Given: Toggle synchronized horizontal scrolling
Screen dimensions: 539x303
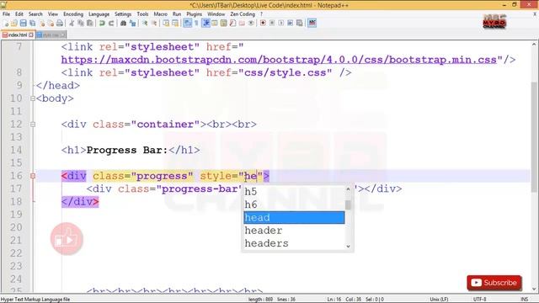Looking at the screenshot, I should click(175, 23).
